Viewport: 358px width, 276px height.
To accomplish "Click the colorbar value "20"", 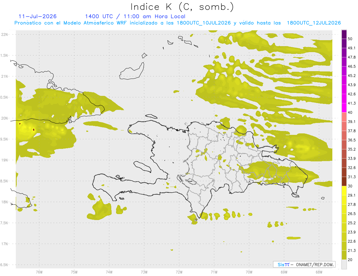I will [351, 260].
